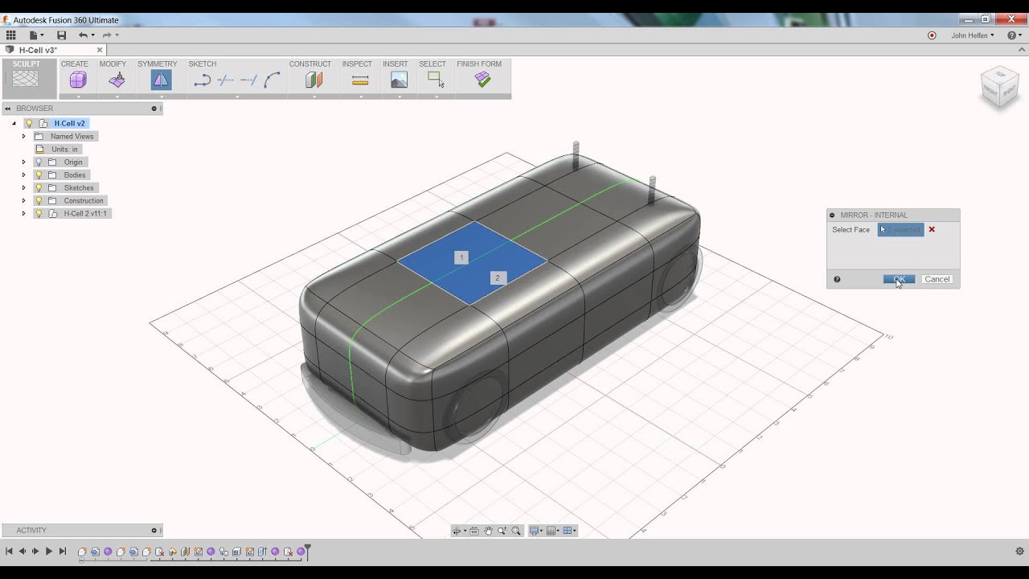Click the Insert image icon
Image resolution: width=1029 pixels, height=579 pixels.
pos(399,80)
